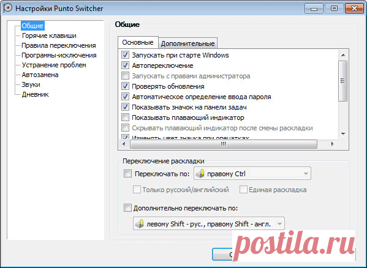
Task: Select Правила переключения in settings tree
Action: point(59,45)
